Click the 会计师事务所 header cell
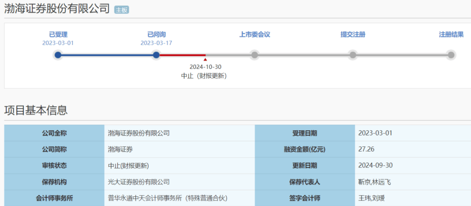The image size is (471, 206). point(55,198)
